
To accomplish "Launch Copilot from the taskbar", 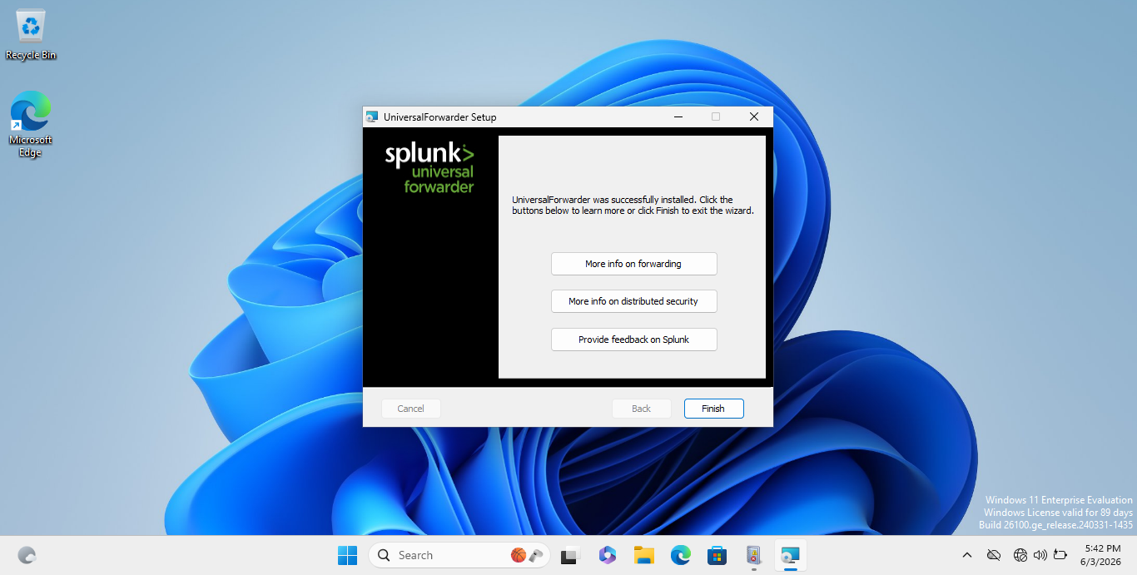I will coord(607,555).
